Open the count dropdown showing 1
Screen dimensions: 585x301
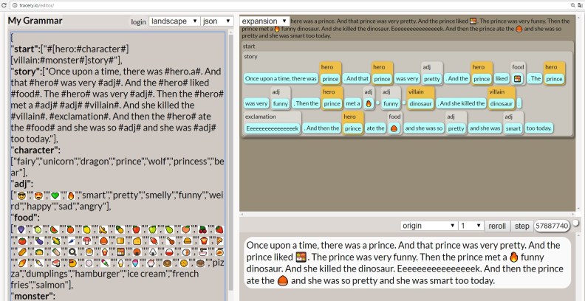pyautogui.click(x=472, y=225)
